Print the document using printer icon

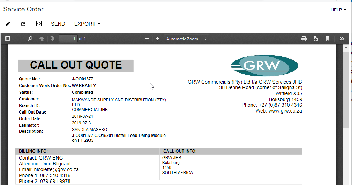[x=304, y=39]
